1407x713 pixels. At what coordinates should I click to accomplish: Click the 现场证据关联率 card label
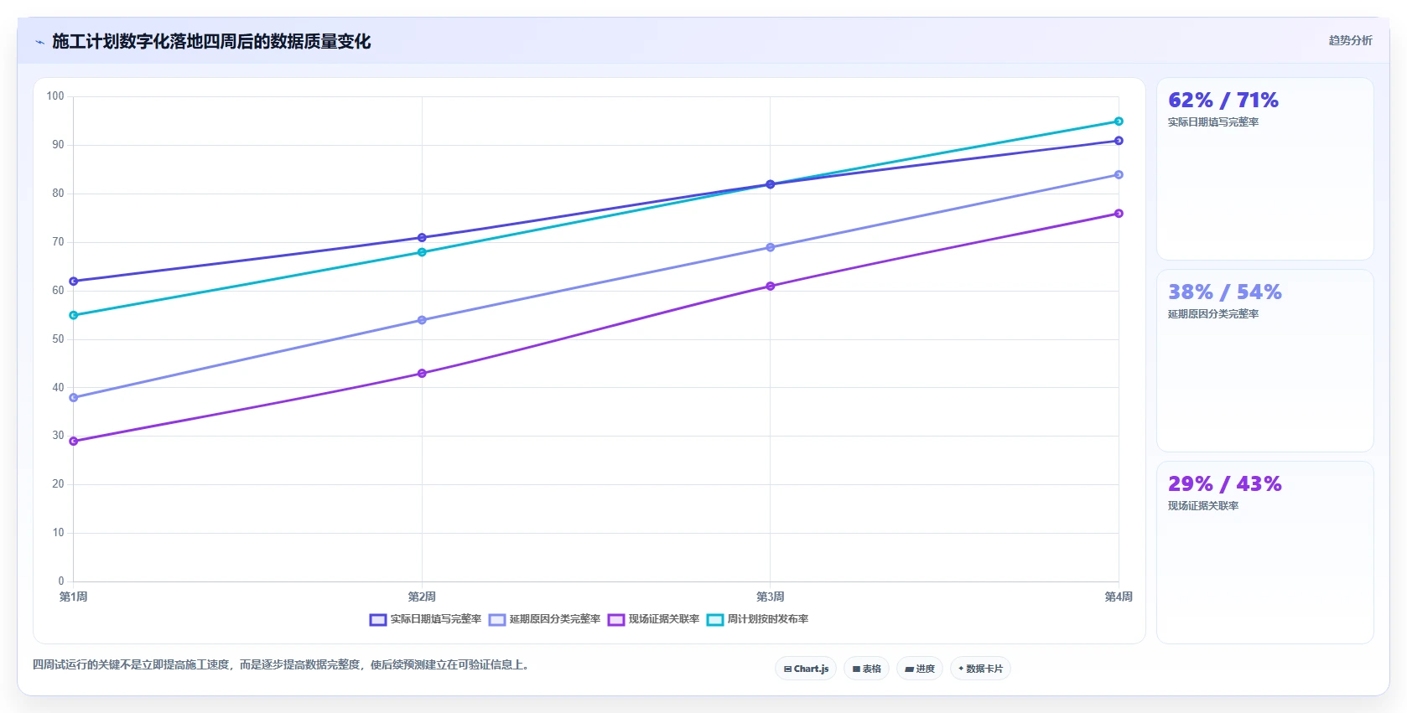point(1203,506)
